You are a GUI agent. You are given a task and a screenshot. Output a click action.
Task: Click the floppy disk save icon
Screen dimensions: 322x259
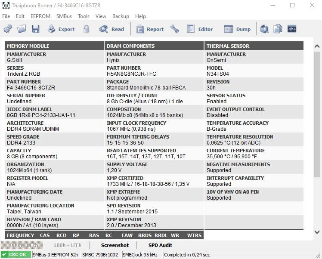click(x=35, y=29)
